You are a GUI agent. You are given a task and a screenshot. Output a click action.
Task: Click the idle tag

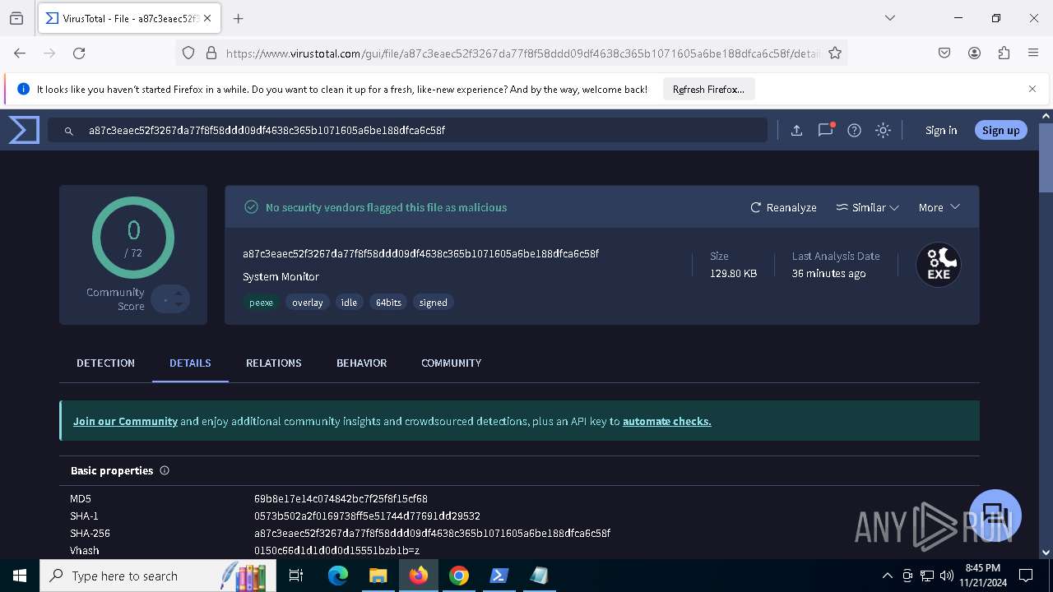(349, 303)
